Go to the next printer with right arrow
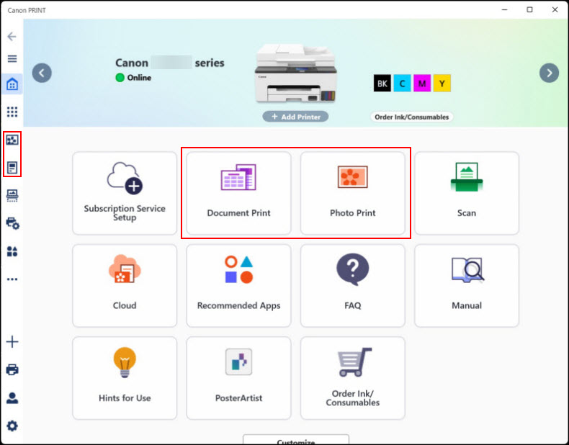The height and width of the screenshot is (445, 569). (550, 73)
